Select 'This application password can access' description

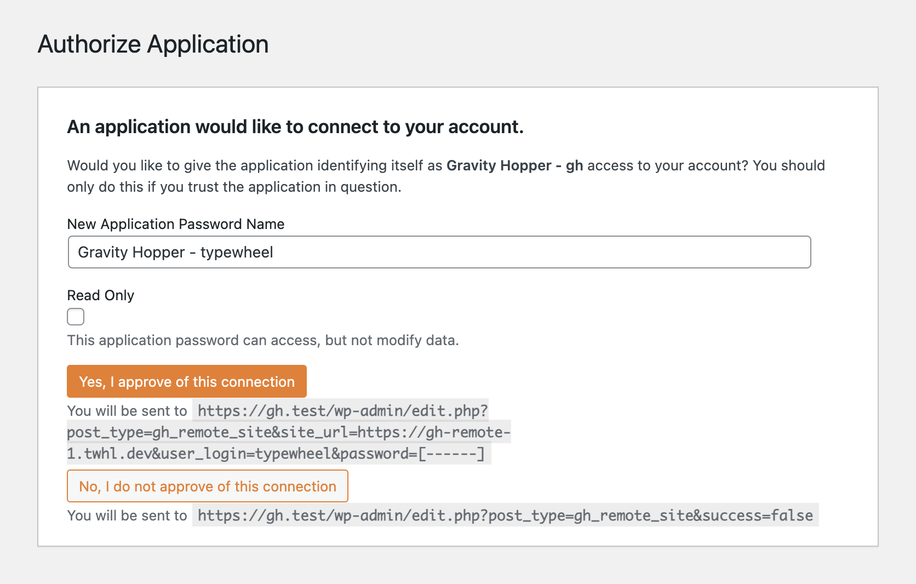263,340
